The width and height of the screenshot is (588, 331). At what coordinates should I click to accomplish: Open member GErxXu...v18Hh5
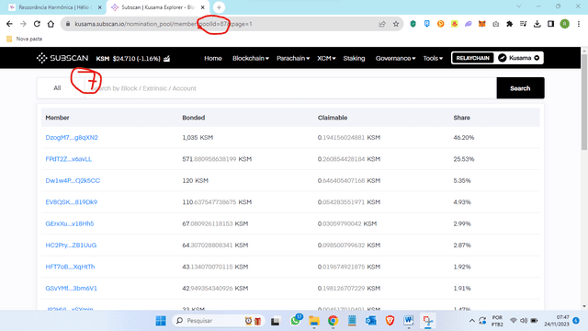click(x=70, y=223)
